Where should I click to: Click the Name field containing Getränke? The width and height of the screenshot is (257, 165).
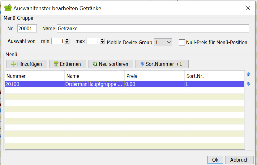coord(153,28)
